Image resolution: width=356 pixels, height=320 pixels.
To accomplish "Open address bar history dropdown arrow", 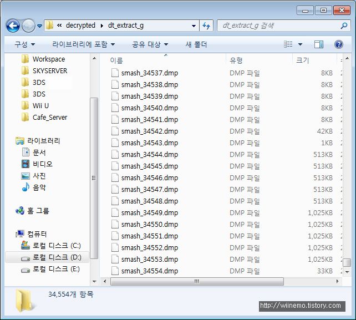I will 194,26.
